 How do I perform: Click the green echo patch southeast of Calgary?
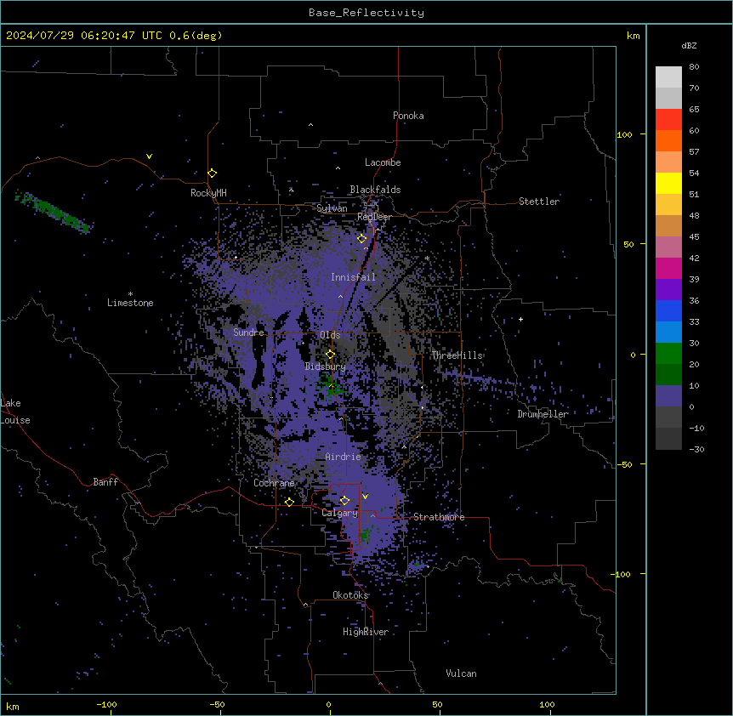click(x=366, y=534)
